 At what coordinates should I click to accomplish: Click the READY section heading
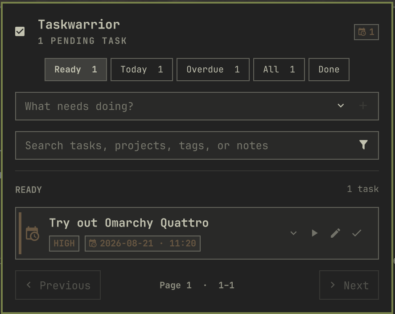29,190
